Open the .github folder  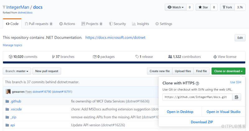point(16,101)
